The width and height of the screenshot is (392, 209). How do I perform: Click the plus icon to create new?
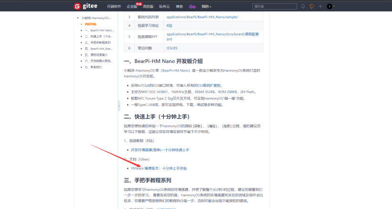click(320, 6)
